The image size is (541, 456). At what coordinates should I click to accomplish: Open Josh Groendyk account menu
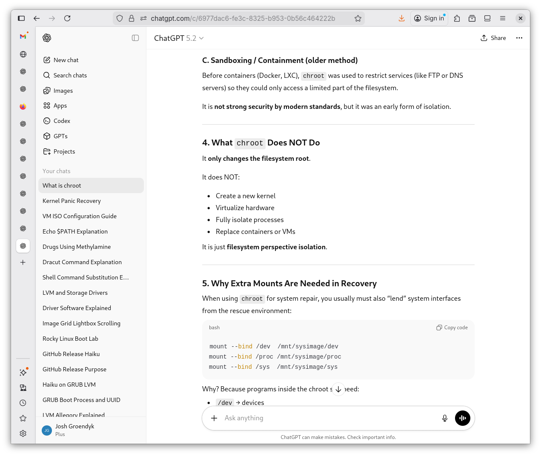point(74,430)
